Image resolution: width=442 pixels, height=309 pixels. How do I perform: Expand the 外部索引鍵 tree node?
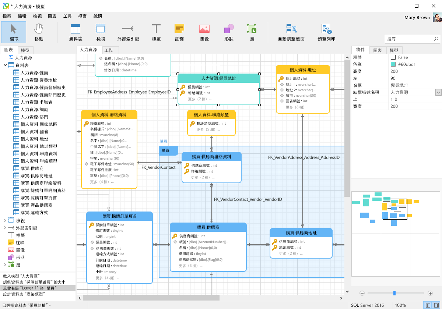click(x=5, y=228)
